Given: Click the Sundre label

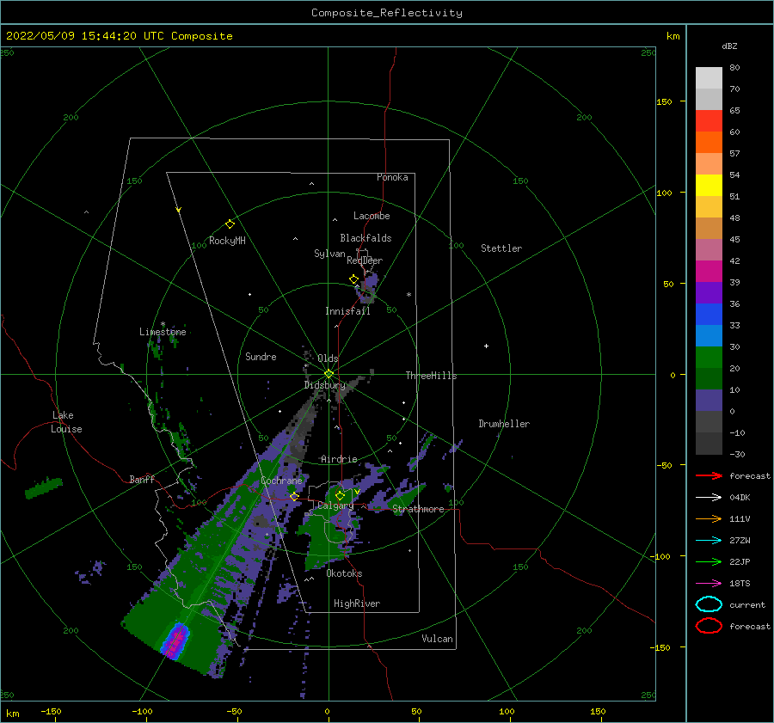Looking at the screenshot, I should click(x=261, y=357).
